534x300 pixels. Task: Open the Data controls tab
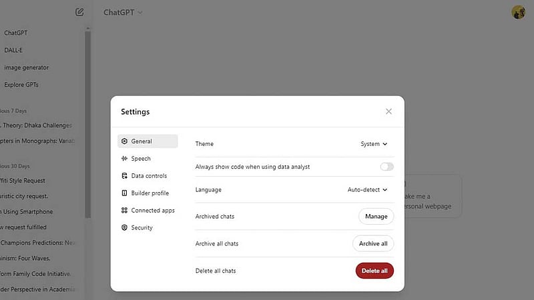tap(148, 176)
